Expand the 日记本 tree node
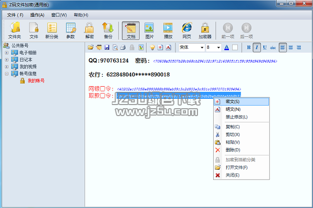 click(x=7, y=60)
